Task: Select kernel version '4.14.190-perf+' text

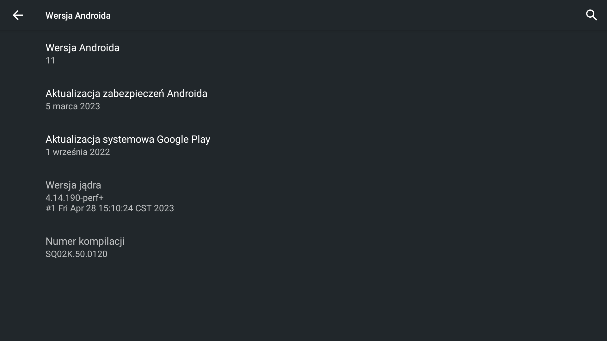Action: click(x=75, y=198)
